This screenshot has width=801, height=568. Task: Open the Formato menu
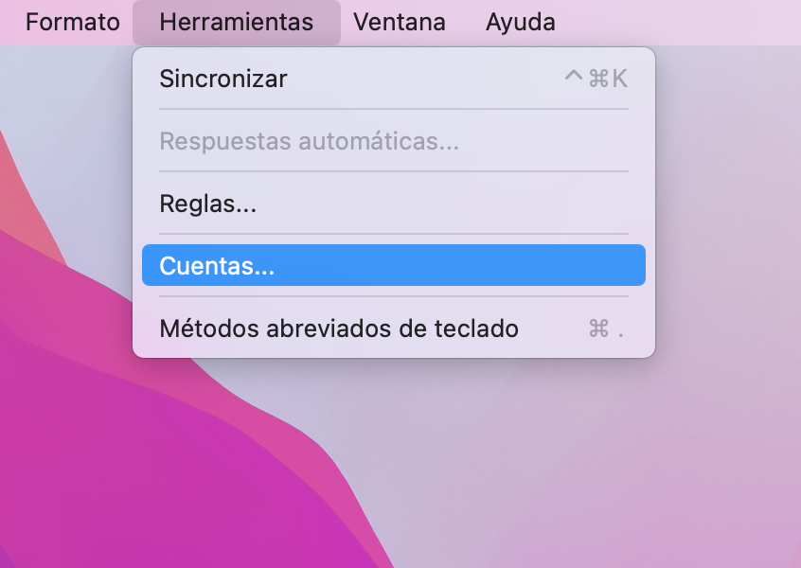73,22
